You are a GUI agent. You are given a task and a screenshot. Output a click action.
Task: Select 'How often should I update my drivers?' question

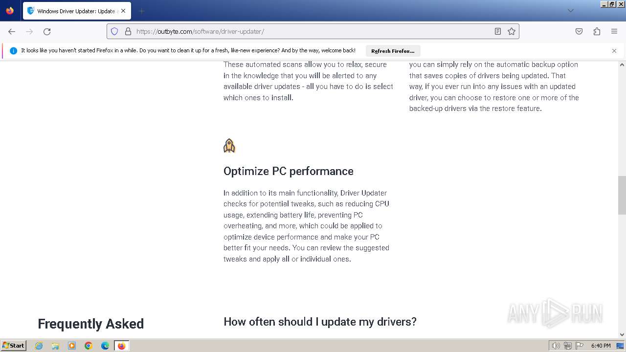(x=320, y=322)
